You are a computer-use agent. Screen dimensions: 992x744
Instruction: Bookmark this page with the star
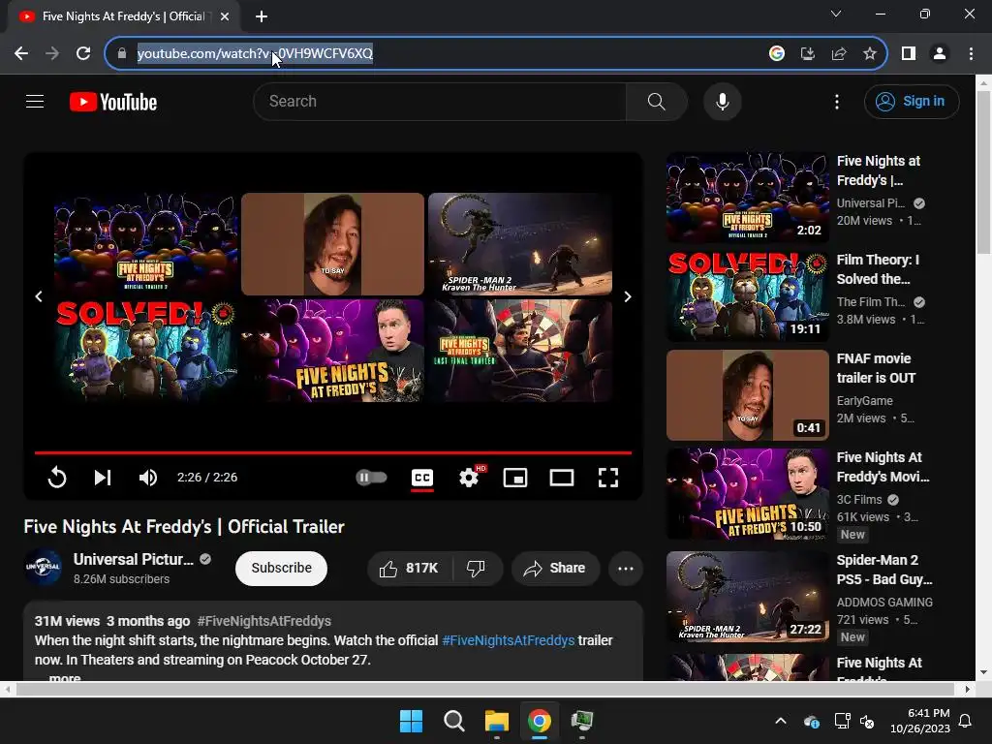870,54
